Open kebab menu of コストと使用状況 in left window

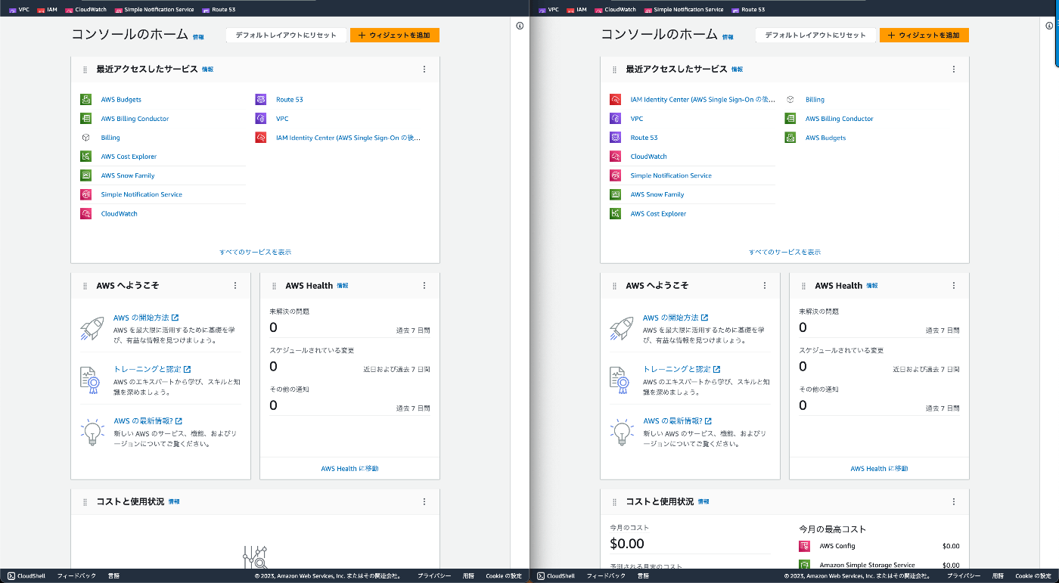point(424,502)
